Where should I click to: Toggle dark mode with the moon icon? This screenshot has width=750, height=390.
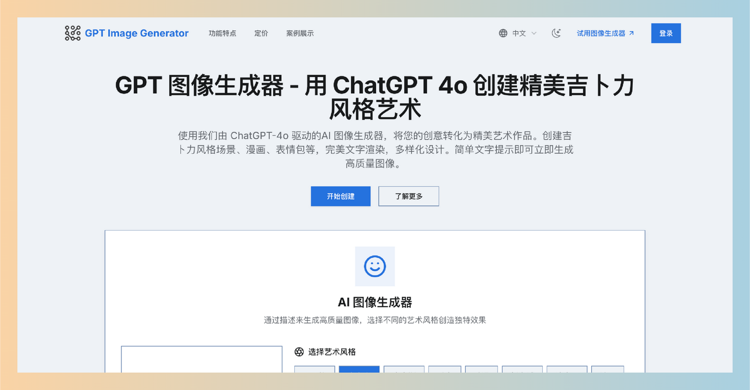click(556, 33)
